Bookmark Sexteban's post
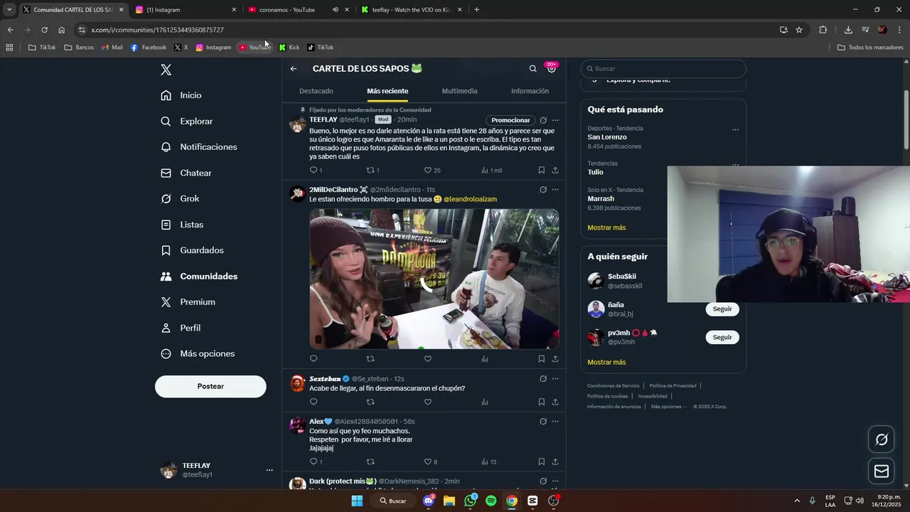 [541, 402]
